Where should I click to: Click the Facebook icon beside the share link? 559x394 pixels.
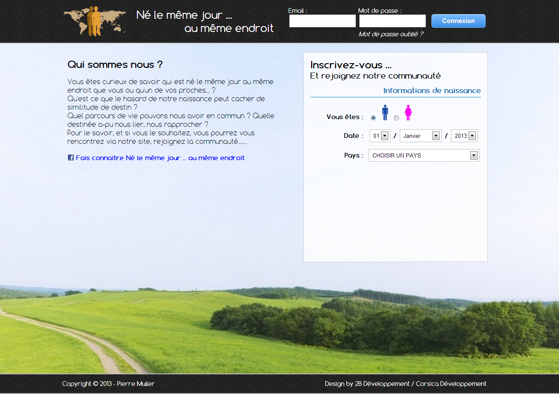71,158
